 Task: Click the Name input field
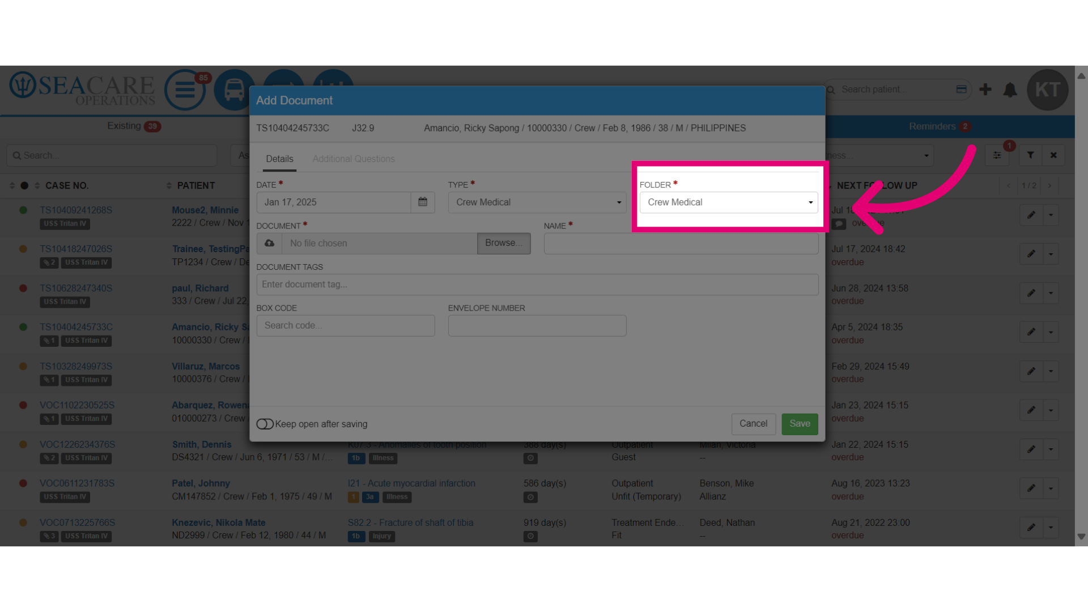pos(681,243)
